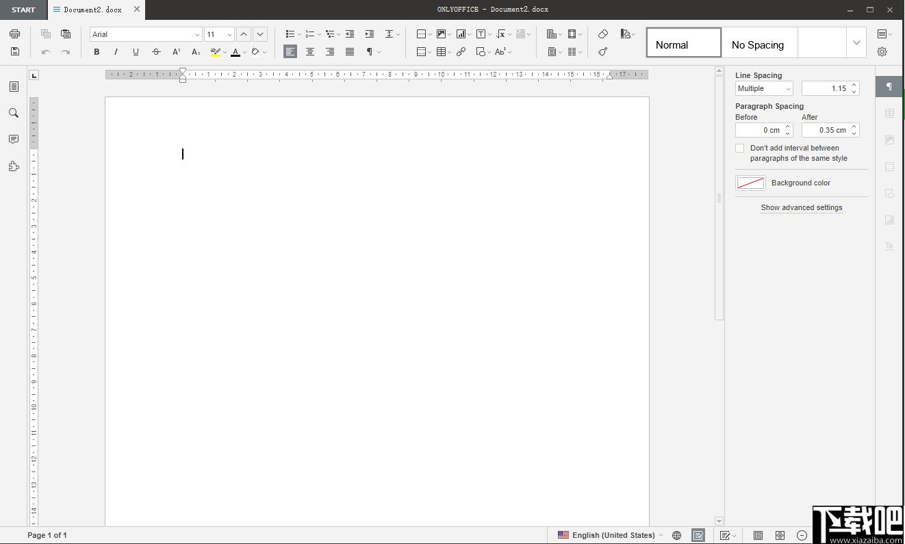Open the Arial font name dropdown
Screen dimensions: 905x544
(x=146, y=34)
